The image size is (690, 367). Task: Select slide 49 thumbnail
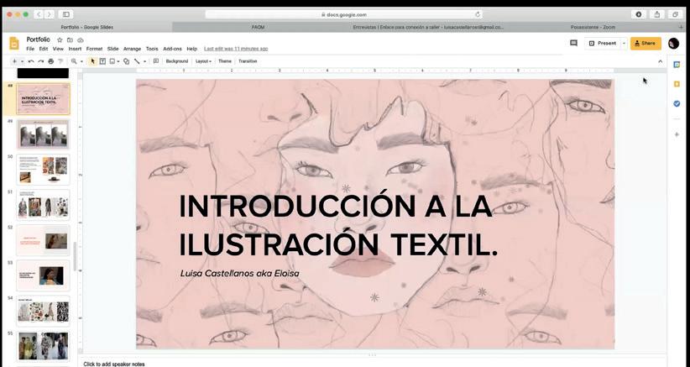click(x=43, y=134)
